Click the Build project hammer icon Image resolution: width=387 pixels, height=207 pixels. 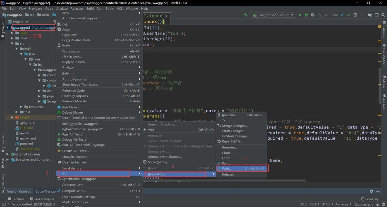point(246,15)
